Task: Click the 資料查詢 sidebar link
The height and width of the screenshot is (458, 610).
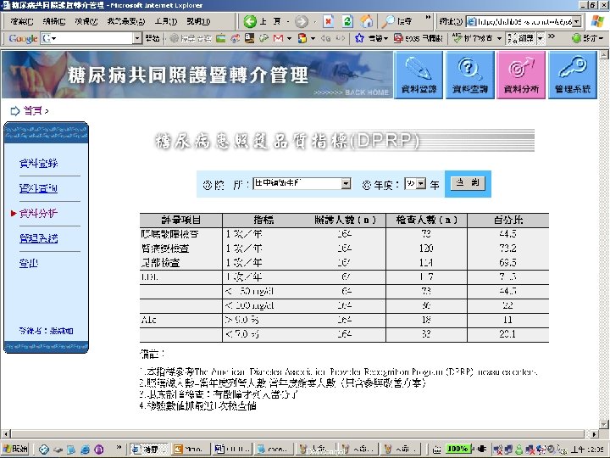Action: click(x=38, y=188)
